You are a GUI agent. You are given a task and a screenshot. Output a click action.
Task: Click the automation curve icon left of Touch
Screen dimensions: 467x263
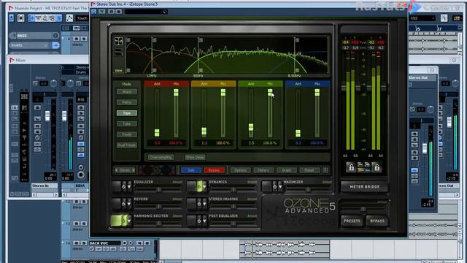69,18
